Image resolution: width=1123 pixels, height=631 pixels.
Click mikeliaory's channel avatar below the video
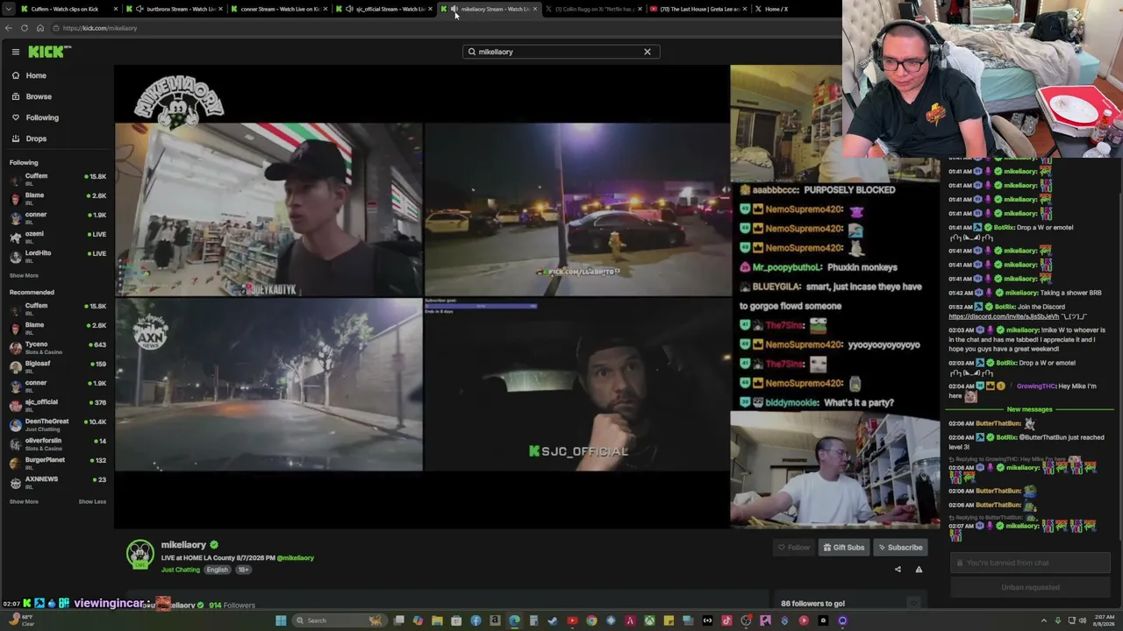tap(139, 555)
